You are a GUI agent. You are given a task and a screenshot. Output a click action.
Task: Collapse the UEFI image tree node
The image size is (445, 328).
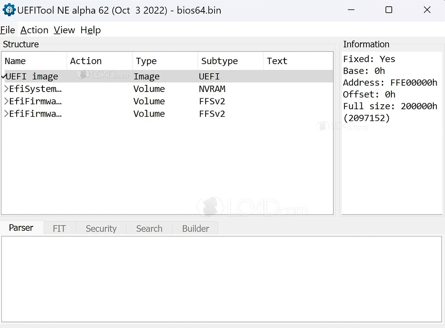(x=4, y=76)
